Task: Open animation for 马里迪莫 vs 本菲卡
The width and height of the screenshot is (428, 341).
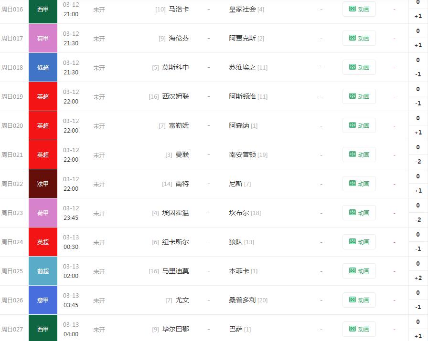Action: click(359, 271)
